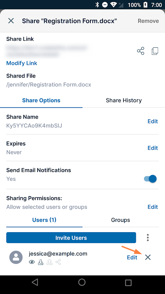Select the Groups tab
Viewport: 165px width, 294px height.
point(120,220)
